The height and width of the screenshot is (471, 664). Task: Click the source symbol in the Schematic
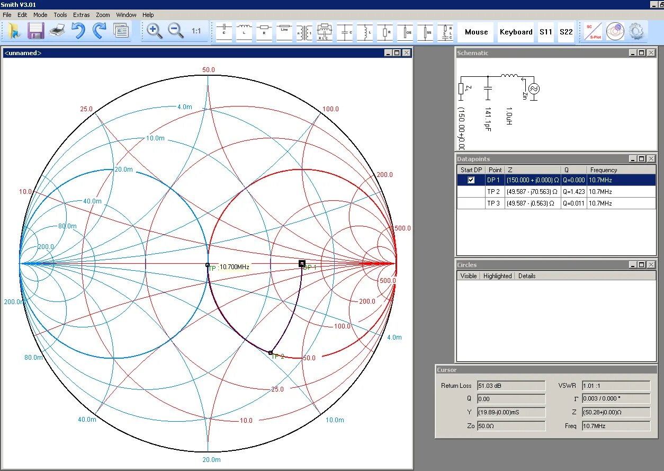click(x=533, y=89)
